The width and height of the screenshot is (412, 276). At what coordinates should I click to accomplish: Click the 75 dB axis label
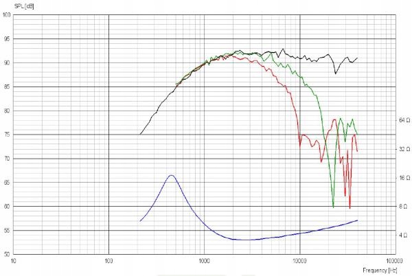click(7, 135)
